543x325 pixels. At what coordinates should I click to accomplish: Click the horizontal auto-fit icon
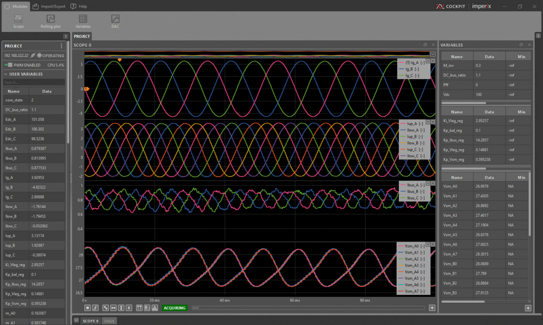113,308
